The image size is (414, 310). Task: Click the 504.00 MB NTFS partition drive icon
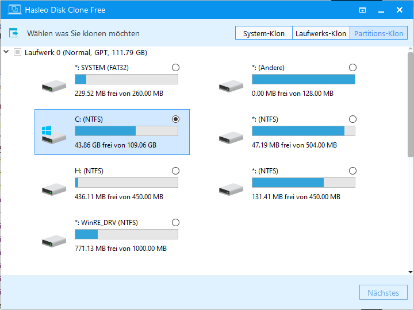(231, 138)
